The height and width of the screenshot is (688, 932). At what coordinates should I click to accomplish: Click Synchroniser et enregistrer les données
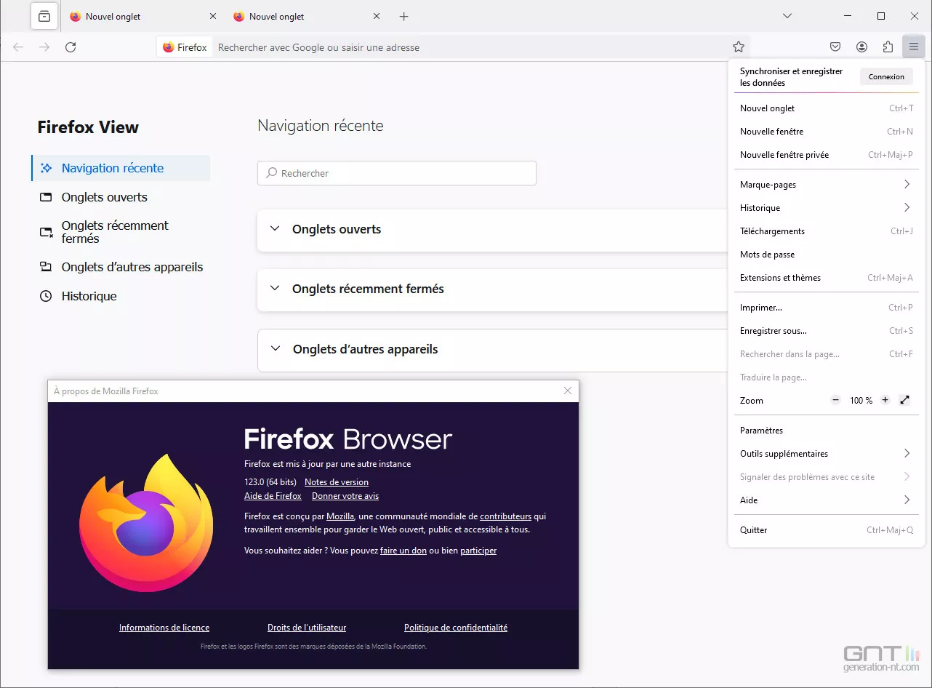pyautogui.click(x=791, y=77)
